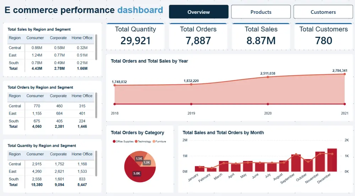Click the November sales bar
The height and width of the screenshot is (196, 355).
320,161
